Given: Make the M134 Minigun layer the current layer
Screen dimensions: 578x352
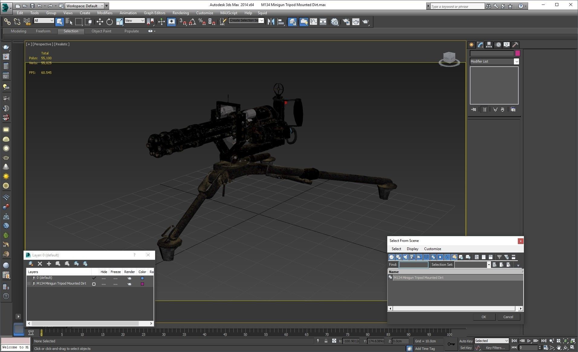Looking at the screenshot, I should (x=94, y=284).
